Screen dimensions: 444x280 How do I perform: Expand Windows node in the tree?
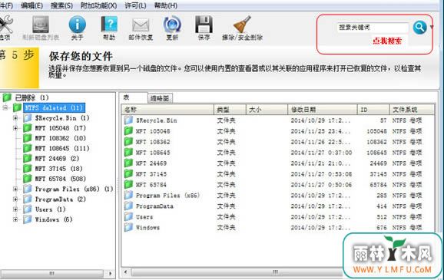point(15,219)
